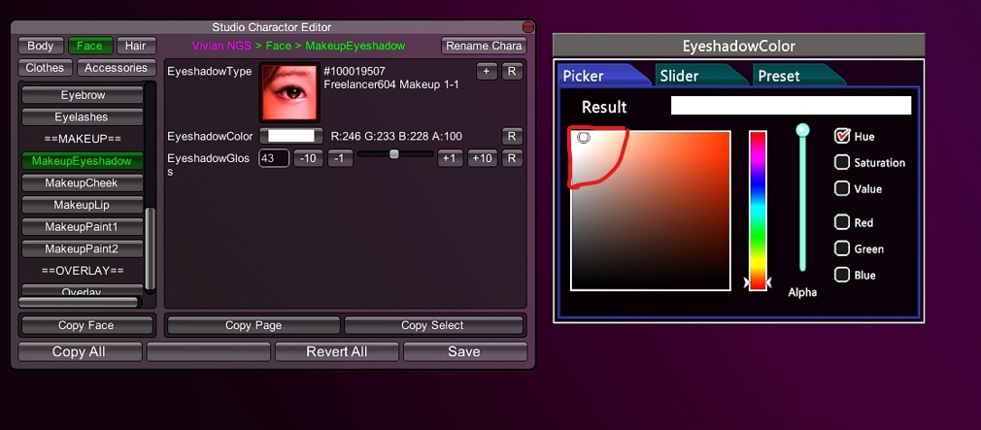Select MakeupLip in the list

83,205
